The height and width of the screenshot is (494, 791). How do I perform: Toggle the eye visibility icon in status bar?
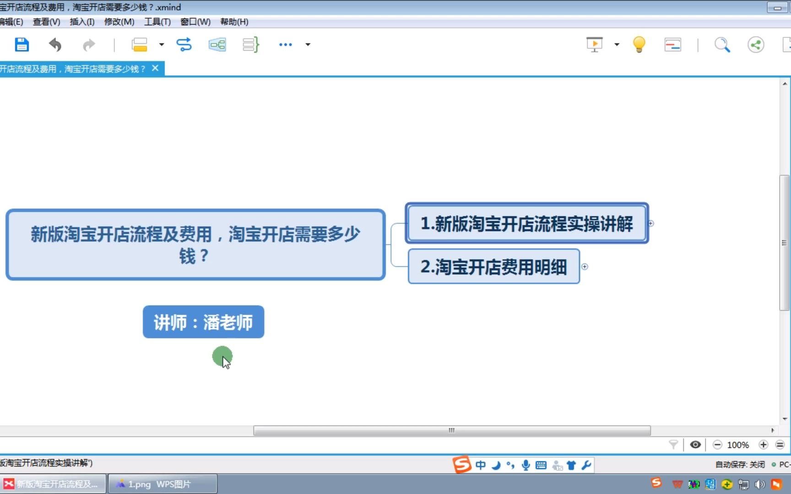pos(695,445)
